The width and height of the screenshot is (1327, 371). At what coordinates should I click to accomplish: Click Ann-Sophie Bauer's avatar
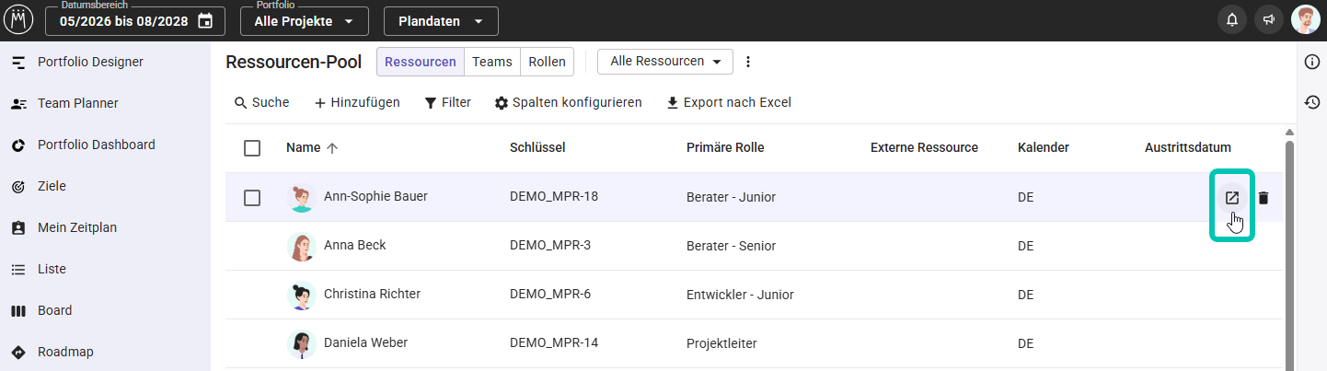301,197
